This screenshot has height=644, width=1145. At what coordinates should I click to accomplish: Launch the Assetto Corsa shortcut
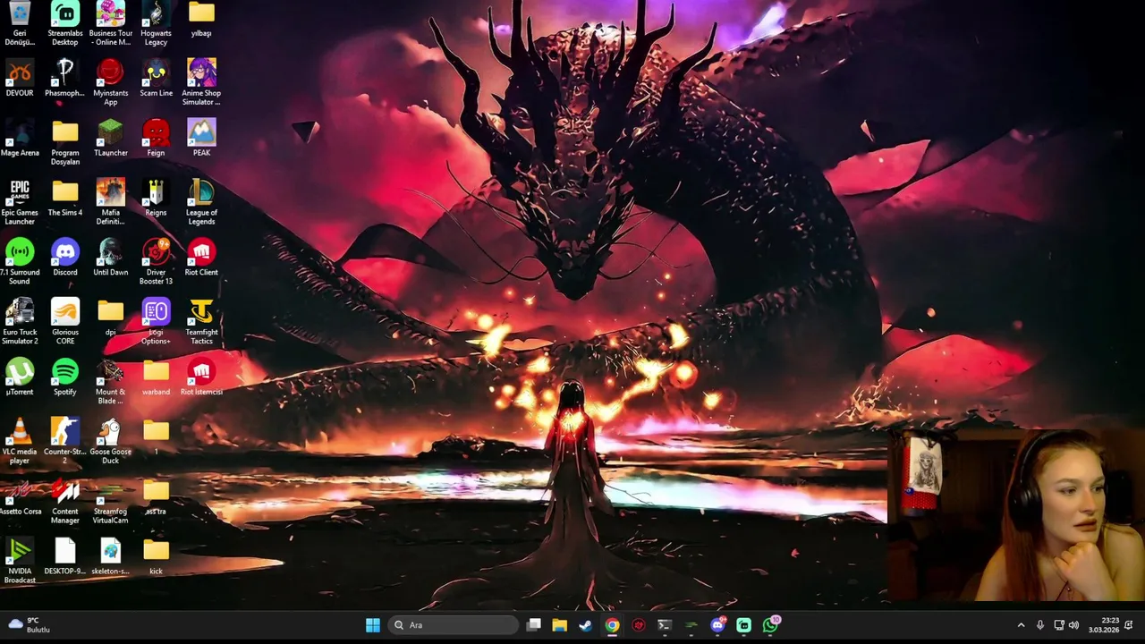(x=20, y=498)
